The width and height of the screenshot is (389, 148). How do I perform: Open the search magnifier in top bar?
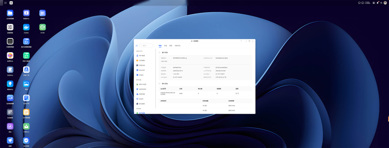pos(381,3)
